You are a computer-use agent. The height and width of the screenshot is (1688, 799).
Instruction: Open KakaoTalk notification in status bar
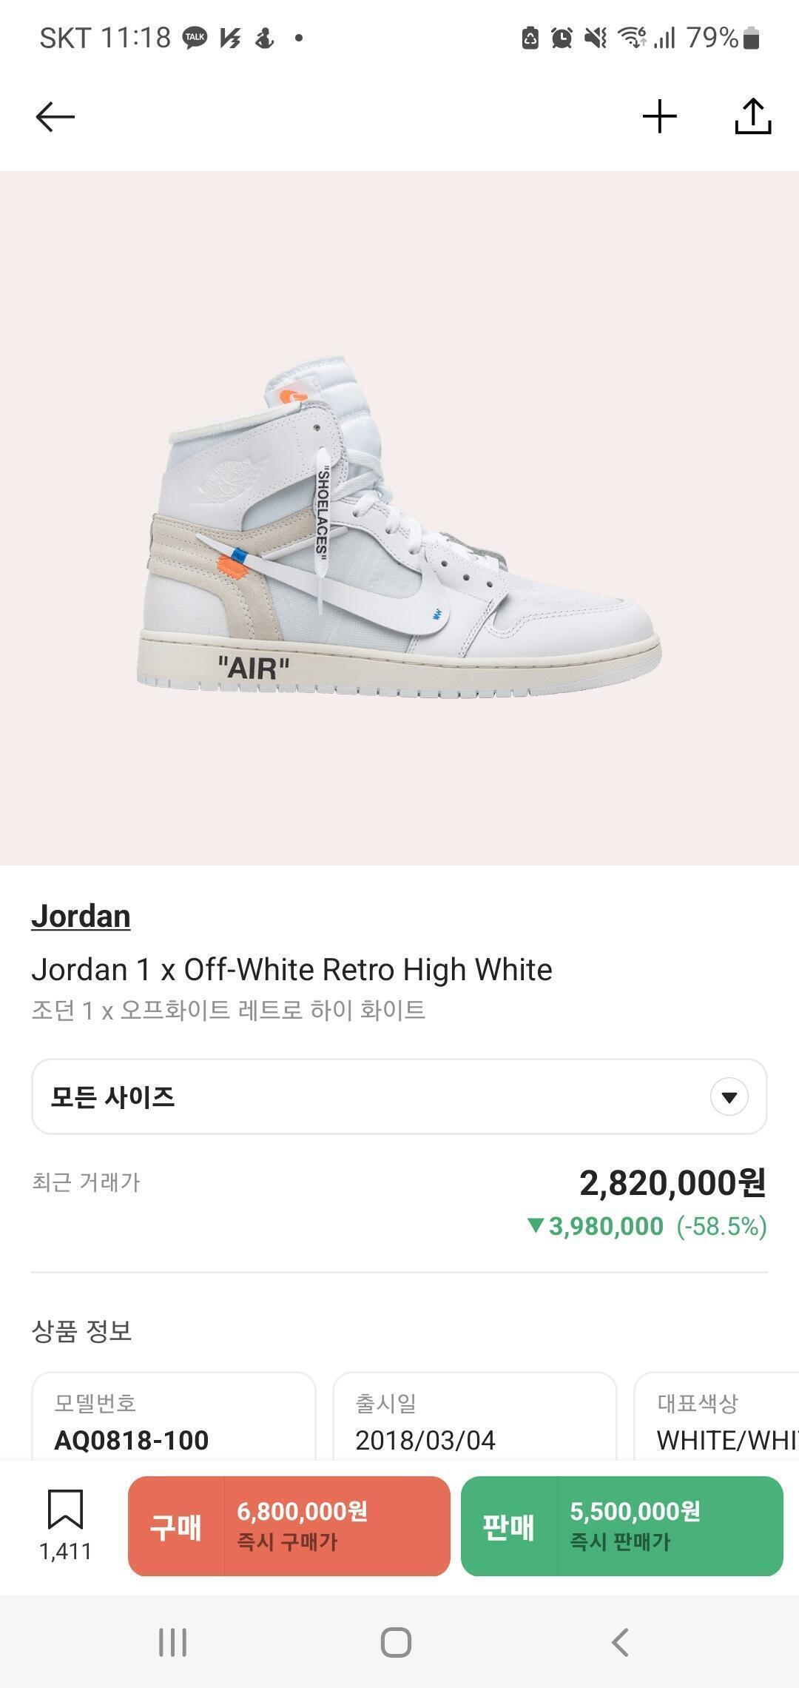tap(195, 37)
